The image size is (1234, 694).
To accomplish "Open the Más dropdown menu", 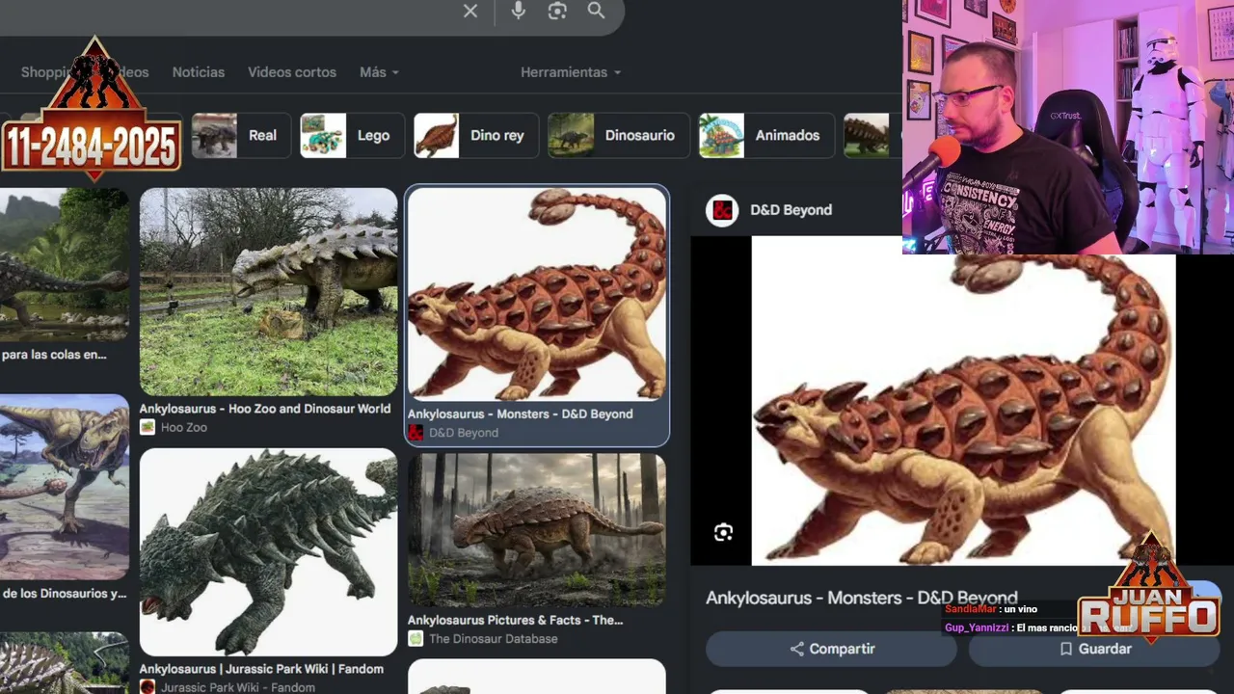I will tap(379, 72).
